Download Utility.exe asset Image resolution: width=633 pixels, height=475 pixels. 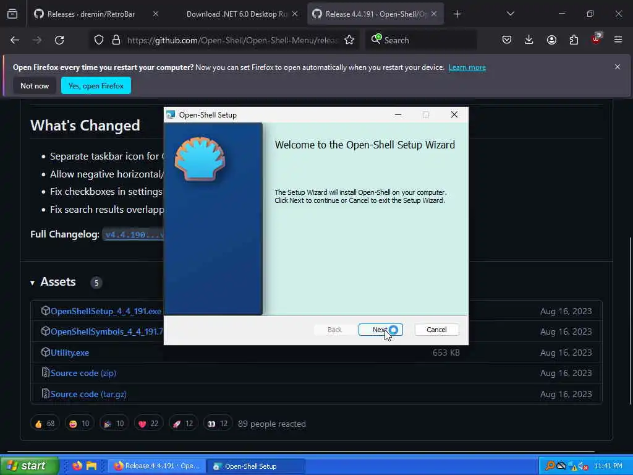pos(69,353)
